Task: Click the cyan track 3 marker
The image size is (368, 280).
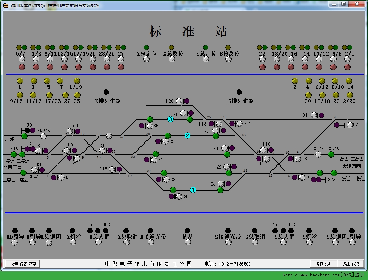Action: [171, 119]
